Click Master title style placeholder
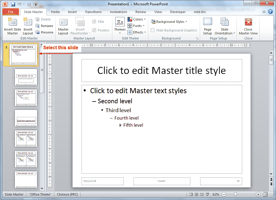 tap(162, 71)
